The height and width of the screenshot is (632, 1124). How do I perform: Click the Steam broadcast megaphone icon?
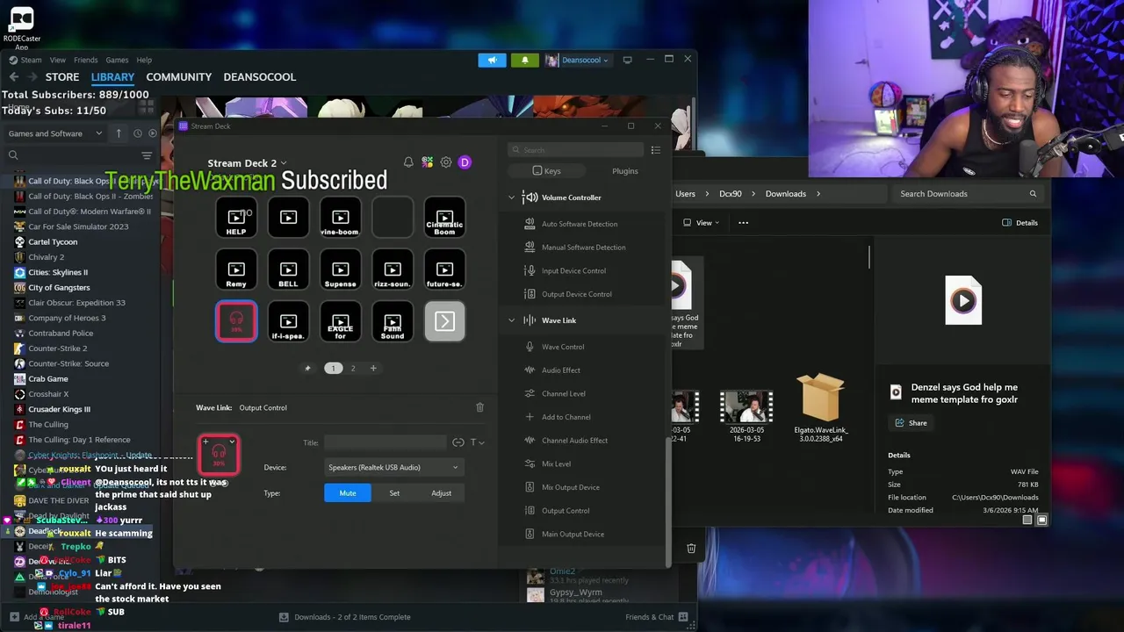pyautogui.click(x=492, y=60)
